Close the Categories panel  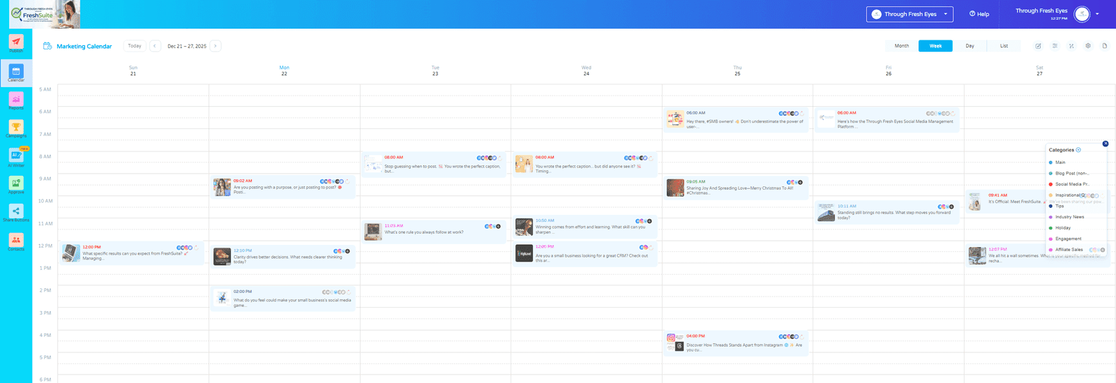[1105, 144]
